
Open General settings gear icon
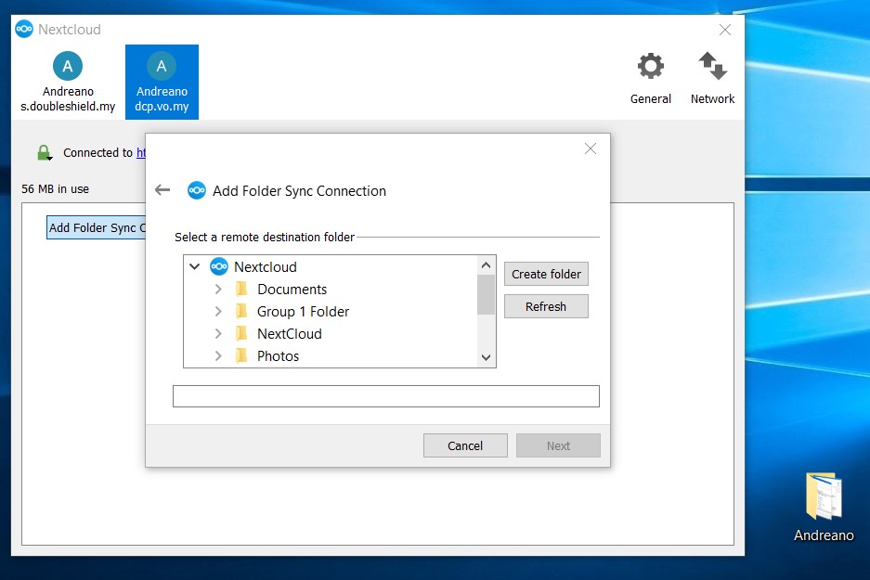(650, 68)
